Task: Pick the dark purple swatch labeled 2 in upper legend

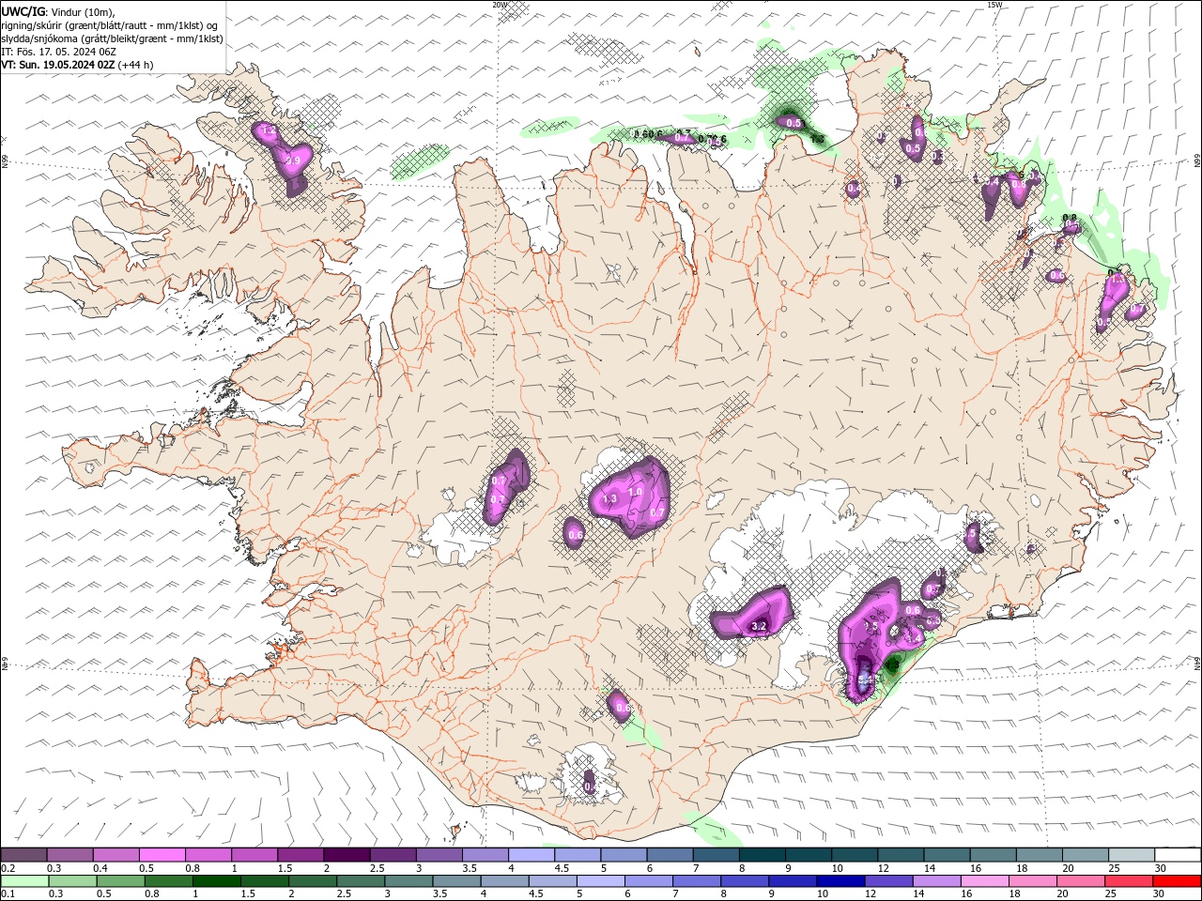Action: (x=347, y=855)
